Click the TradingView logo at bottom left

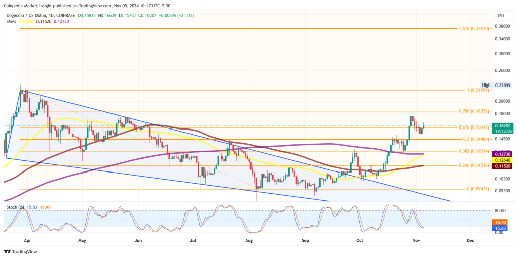point(20,252)
